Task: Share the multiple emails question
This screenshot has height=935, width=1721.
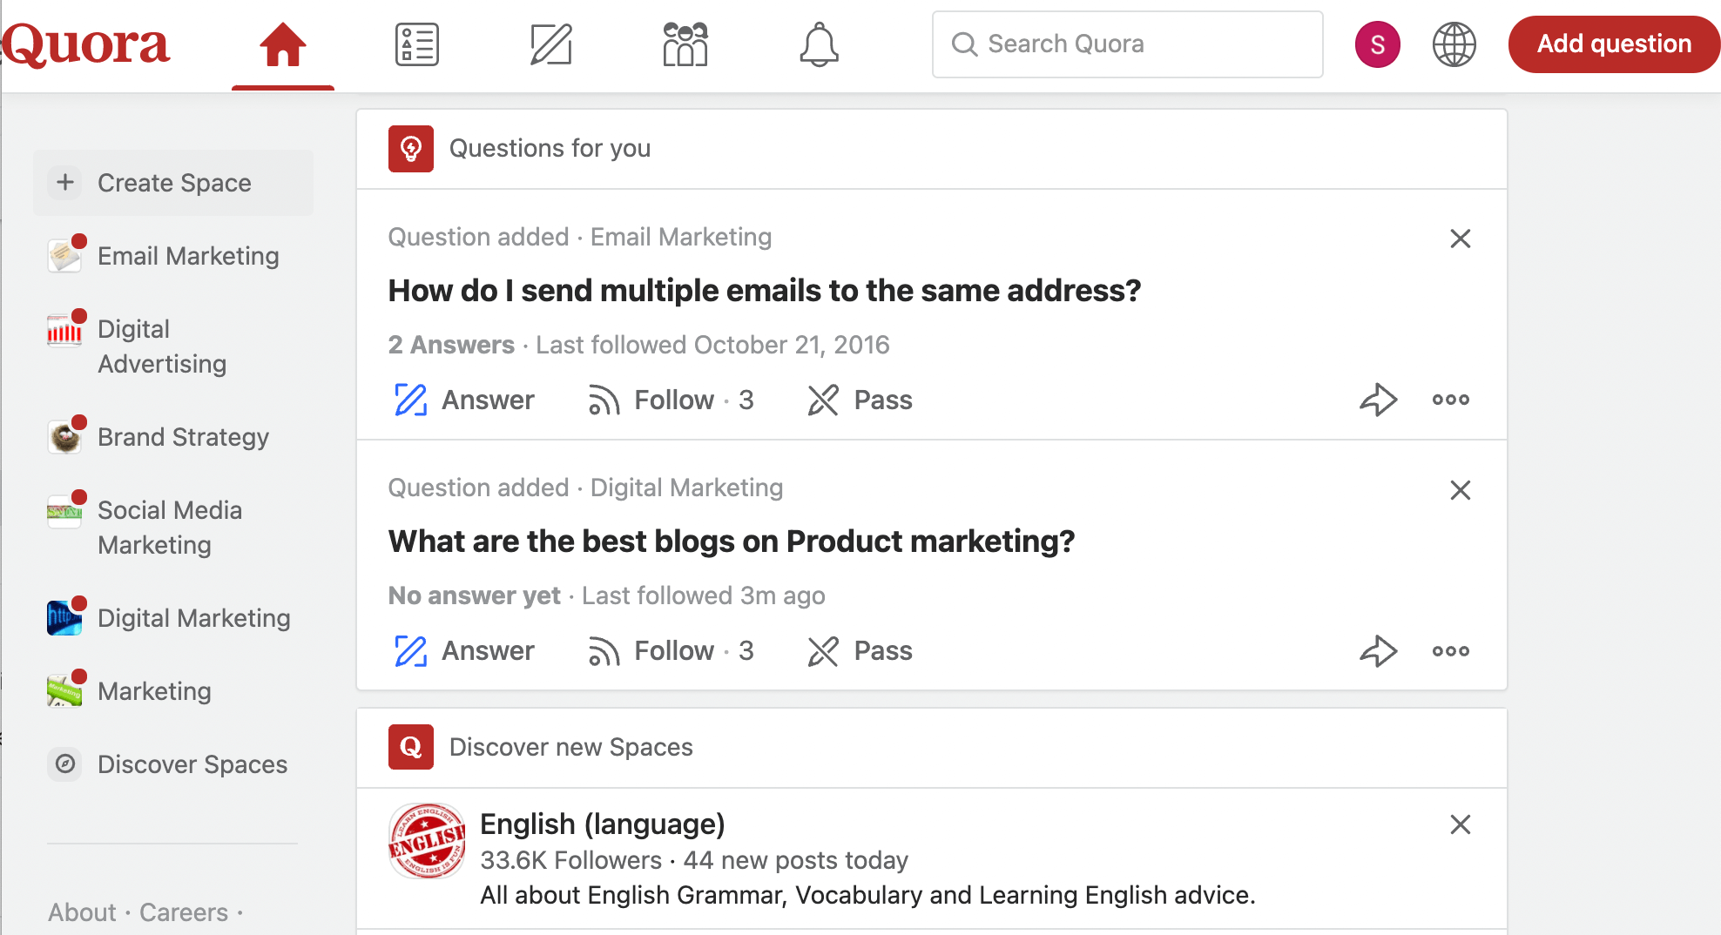Action: coord(1379,400)
